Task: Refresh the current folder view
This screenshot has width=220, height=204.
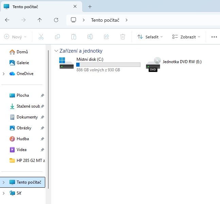Action: [x=56, y=20]
